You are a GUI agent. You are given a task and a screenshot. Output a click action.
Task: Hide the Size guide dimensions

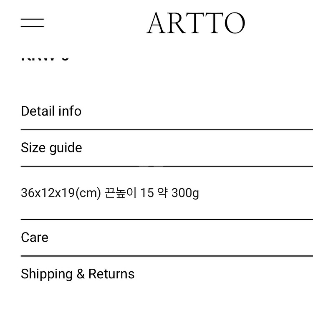click(x=51, y=148)
